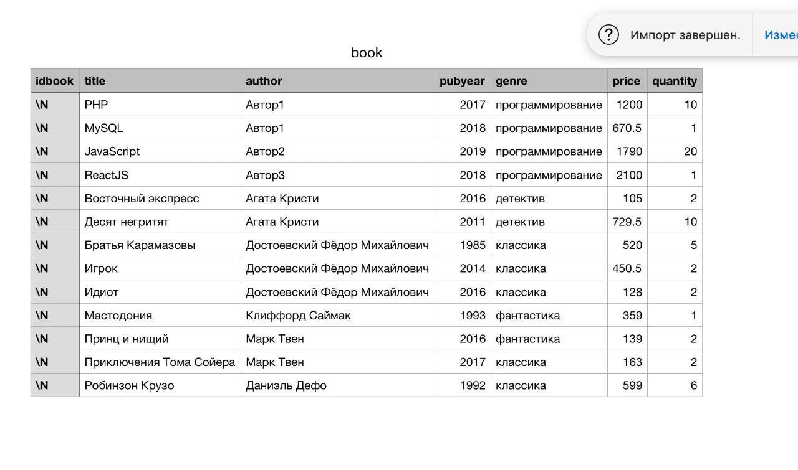Image resolution: width=798 pixels, height=470 pixels.
Task: Click the Клиффорд Саймак author cell
Action: [x=338, y=316]
